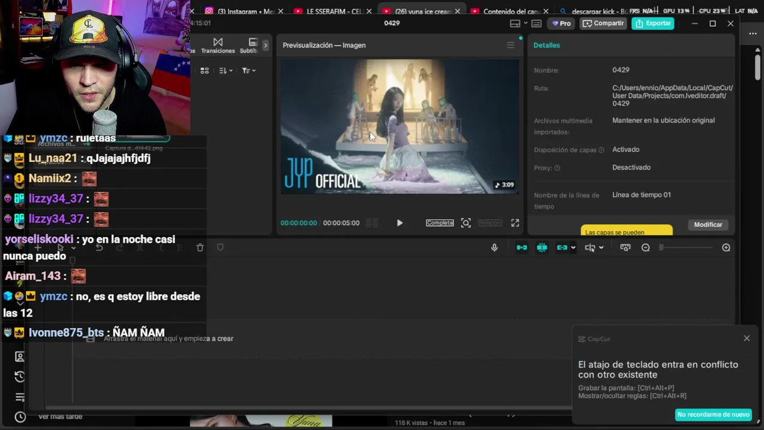Viewport: 764px width, 430px height.
Task: Open the preview panel hamburger menu
Action: pos(510,45)
